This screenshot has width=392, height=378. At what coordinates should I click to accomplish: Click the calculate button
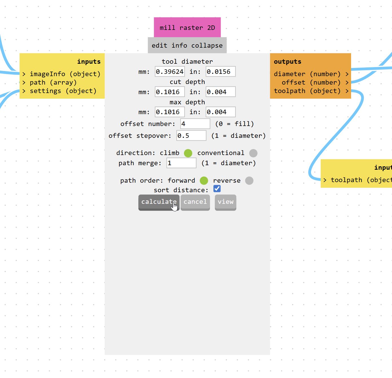159,202
